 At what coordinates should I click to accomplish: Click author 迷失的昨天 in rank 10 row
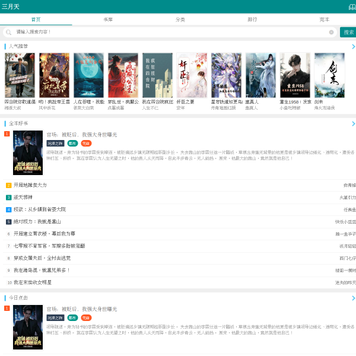pos(345,282)
